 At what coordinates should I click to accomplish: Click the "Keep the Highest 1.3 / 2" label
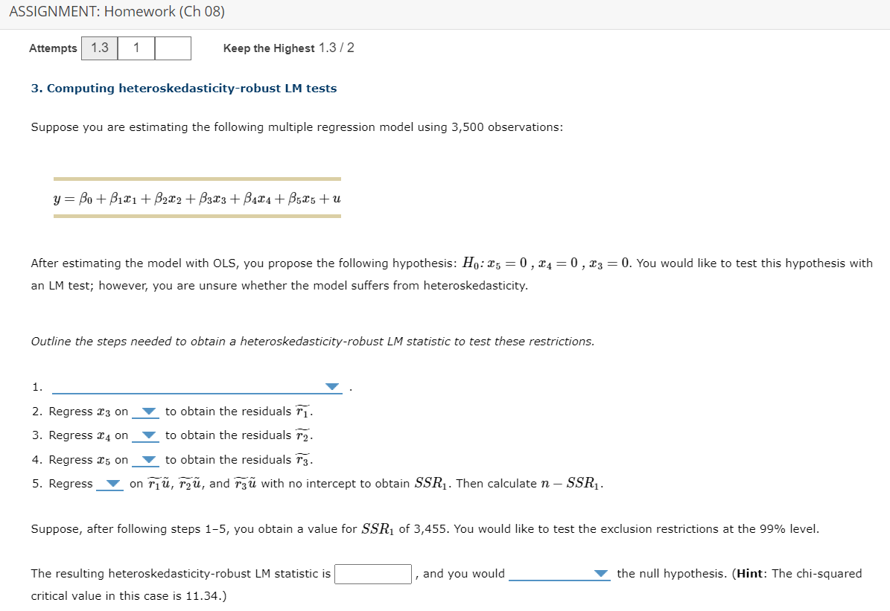[287, 48]
